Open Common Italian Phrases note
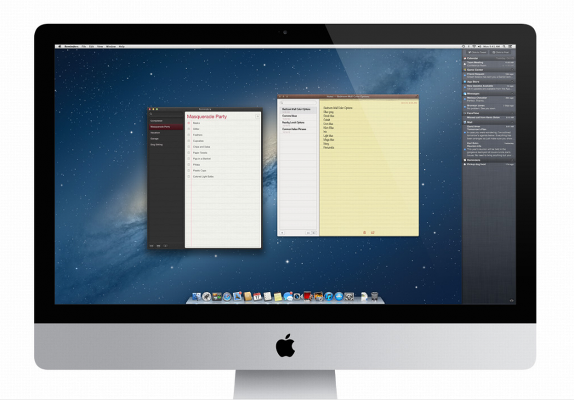This screenshot has height=400, width=574. click(x=298, y=130)
